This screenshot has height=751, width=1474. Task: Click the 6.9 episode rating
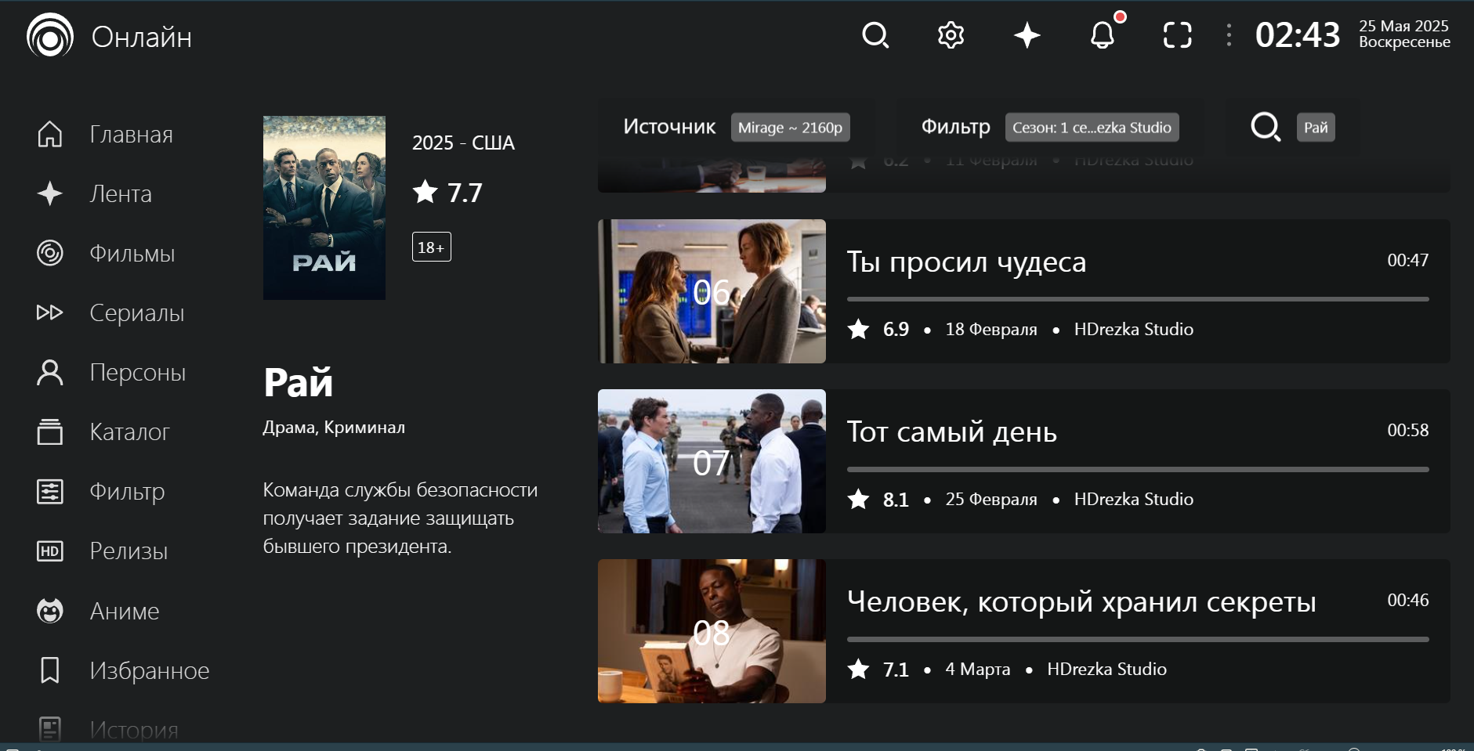click(896, 330)
